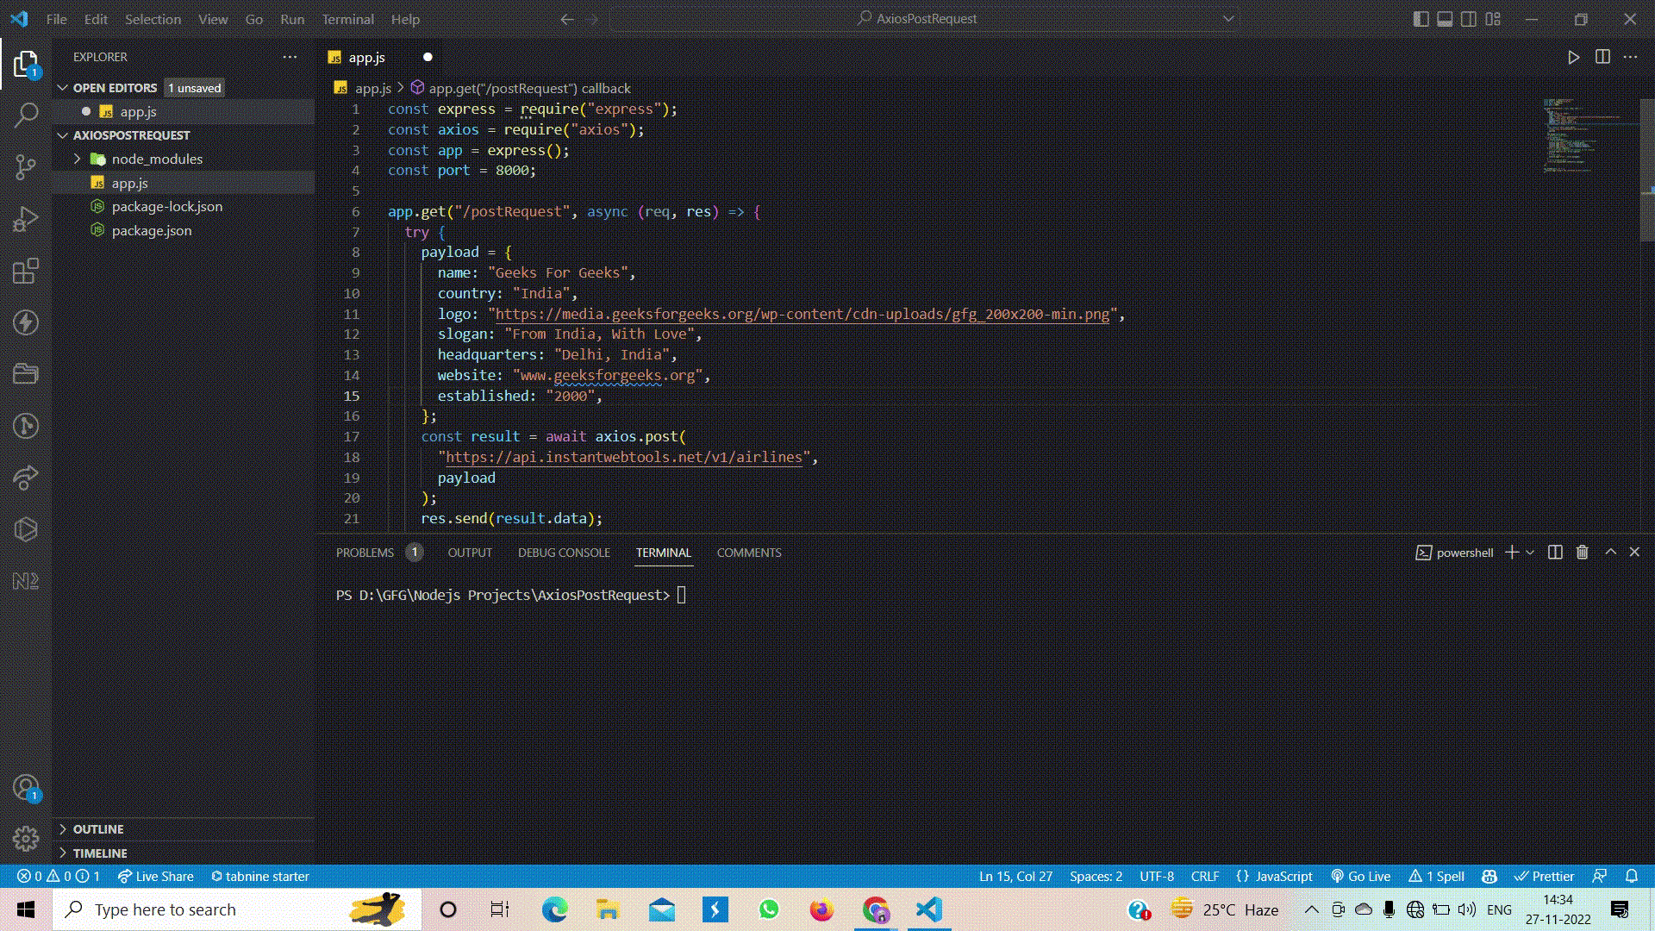The image size is (1655, 931).
Task: Change line ending via CRLF button
Action: coord(1205,876)
